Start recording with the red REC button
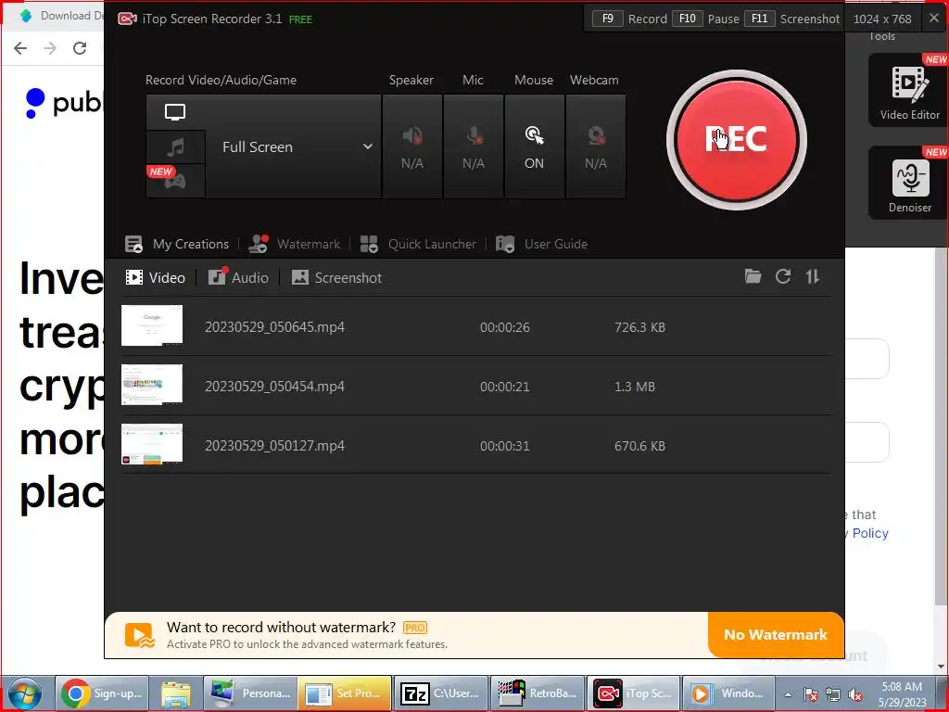This screenshot has width=949, height=712. coord(736,140)
